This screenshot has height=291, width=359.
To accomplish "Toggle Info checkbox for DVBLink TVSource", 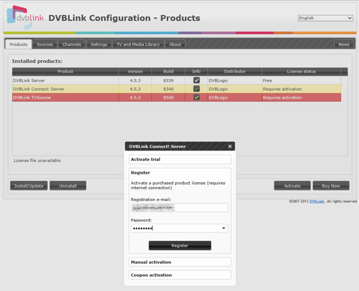I will (x=196, y=97).
